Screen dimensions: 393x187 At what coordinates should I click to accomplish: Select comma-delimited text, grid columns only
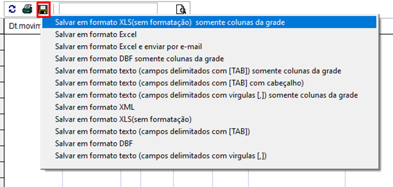coord(206,95)
